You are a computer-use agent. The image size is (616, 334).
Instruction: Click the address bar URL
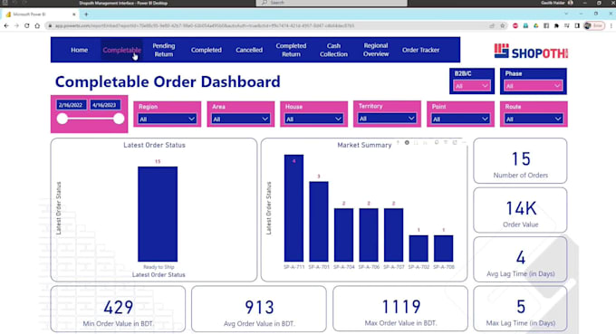(205, 25)
